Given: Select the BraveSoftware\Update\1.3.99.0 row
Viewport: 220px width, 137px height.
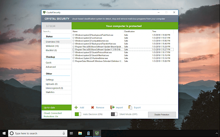Looking at the screenshot, I should (x=123, y=49).
